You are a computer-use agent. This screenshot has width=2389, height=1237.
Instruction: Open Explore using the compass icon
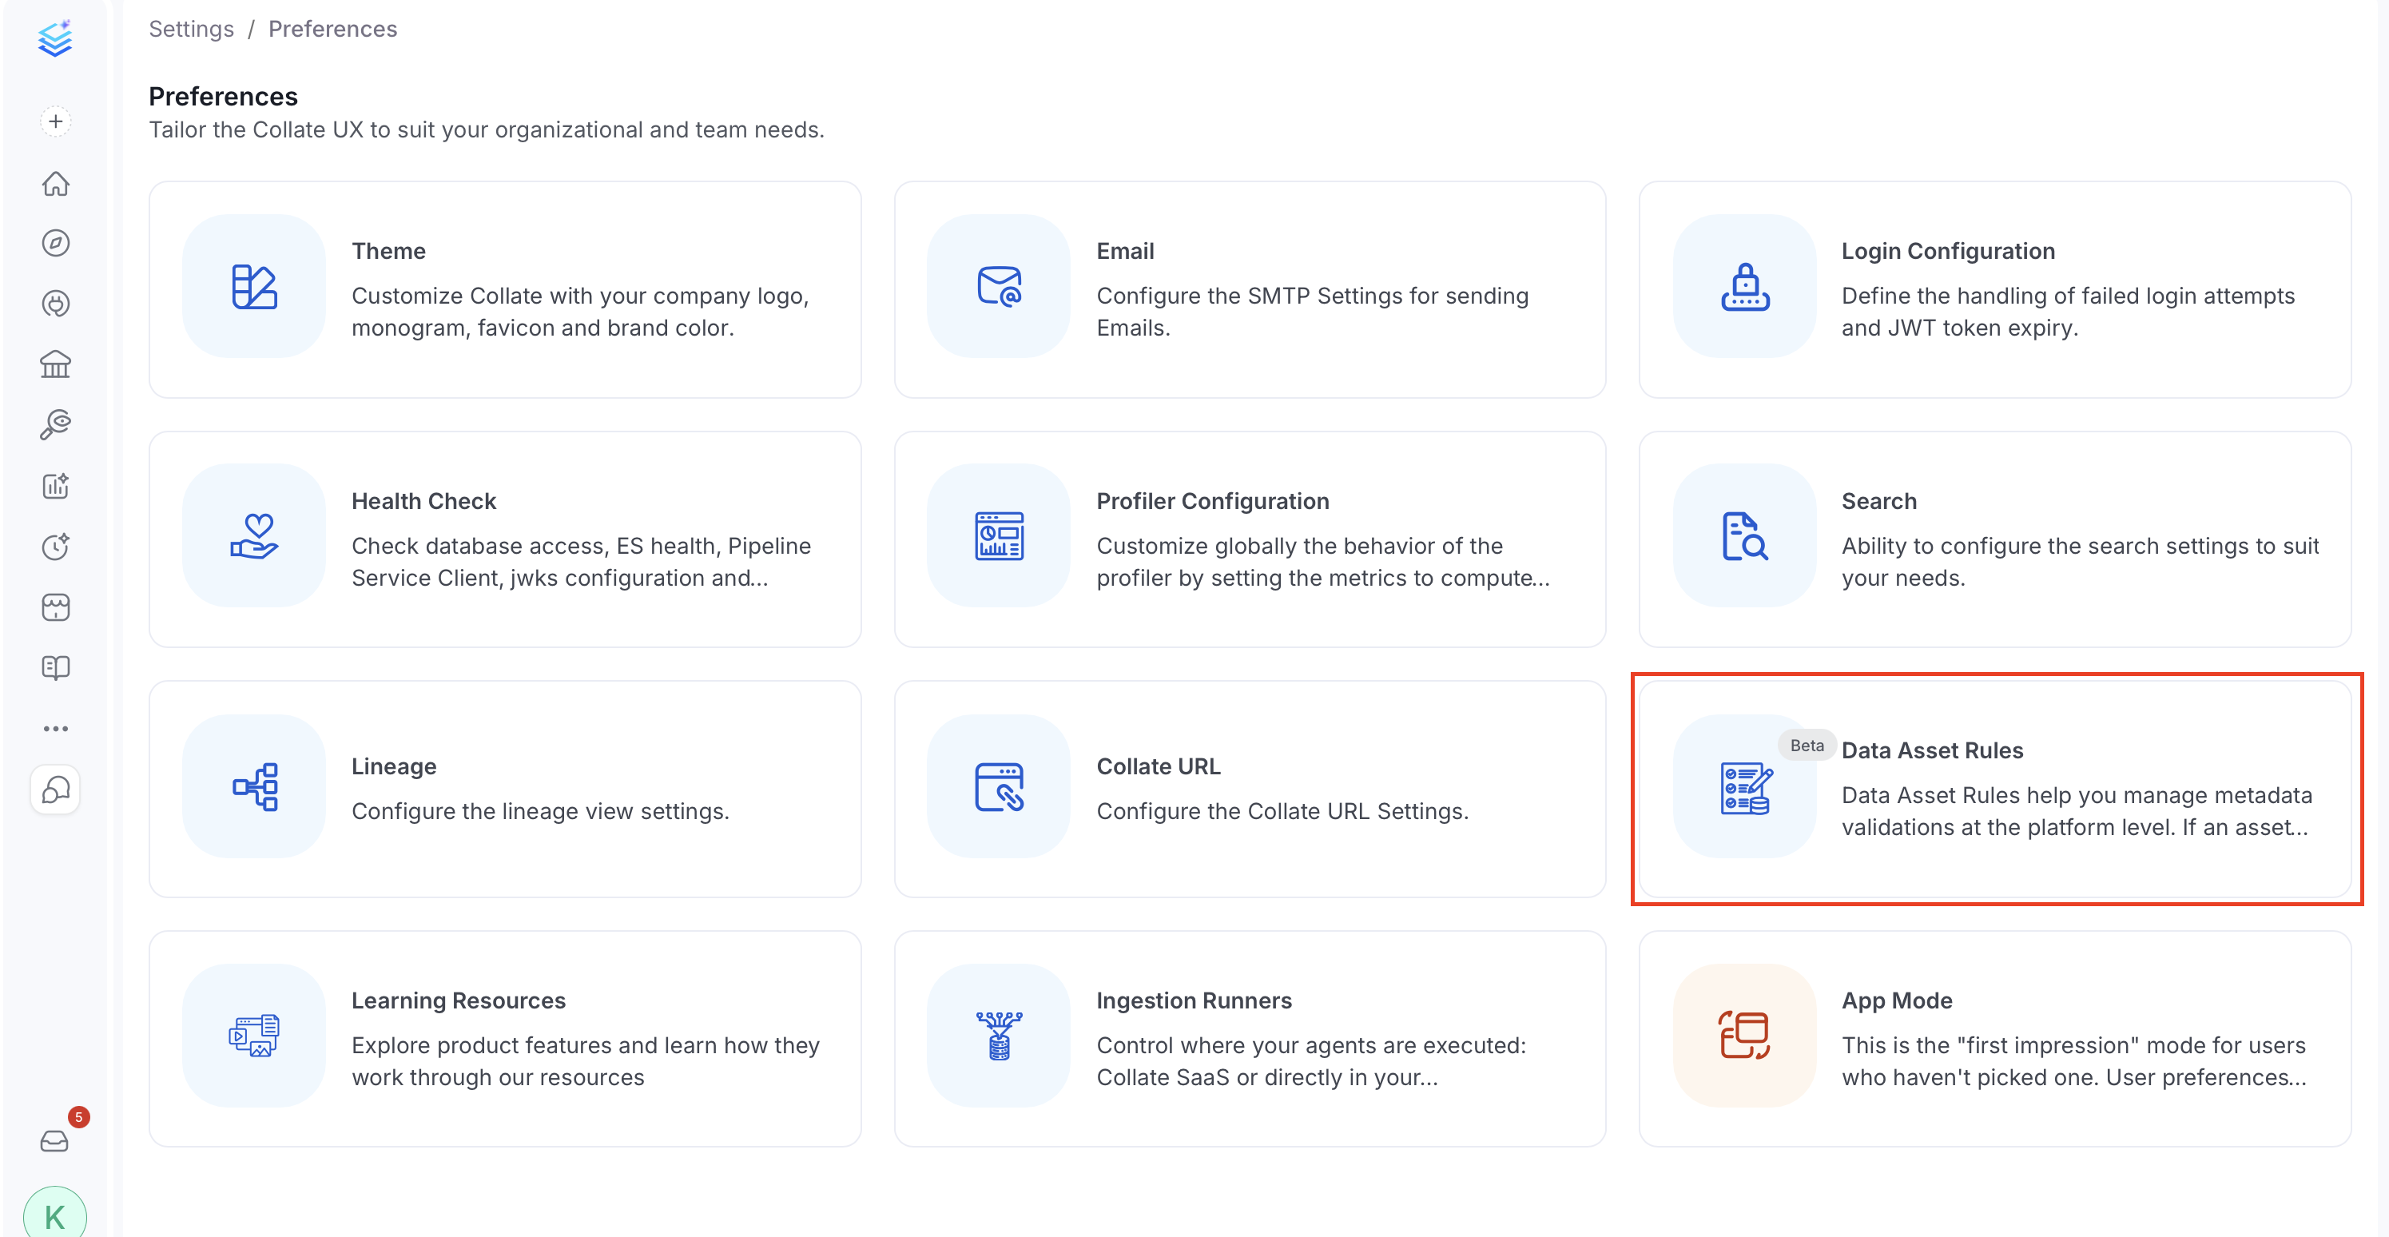pyautogui.click(x=56, y=243)
